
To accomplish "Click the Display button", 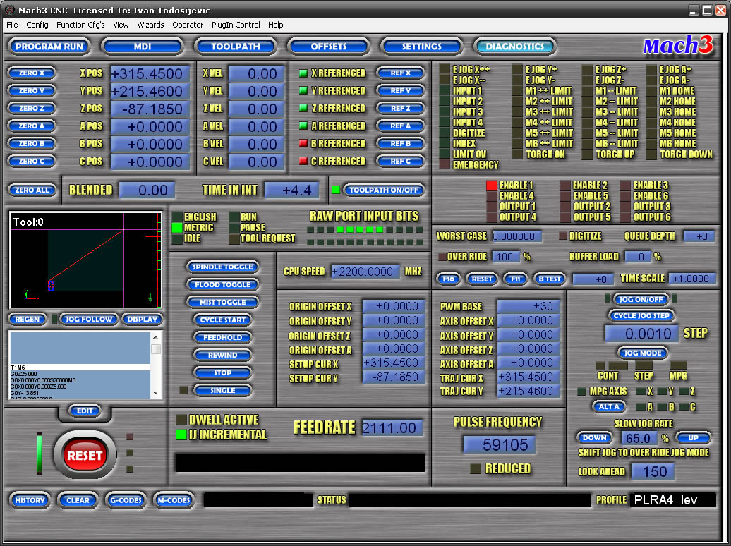I will coord(143,320).
